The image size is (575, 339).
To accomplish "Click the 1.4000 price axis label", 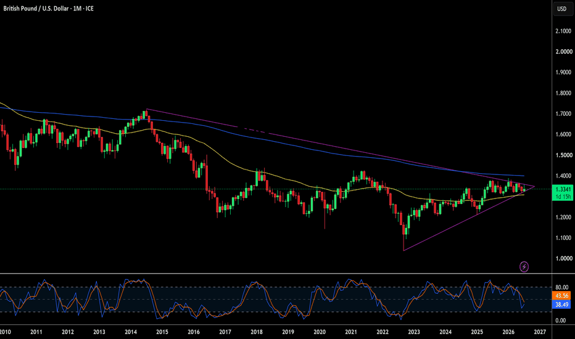I will (564, 176).
